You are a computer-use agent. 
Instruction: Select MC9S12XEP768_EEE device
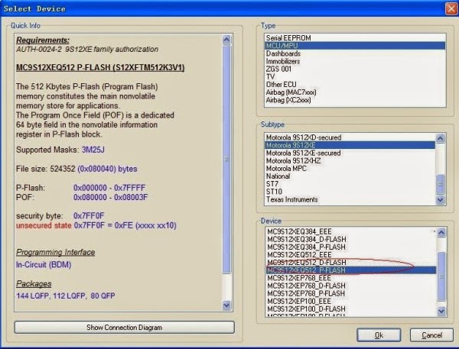click(x=351, y=278)
